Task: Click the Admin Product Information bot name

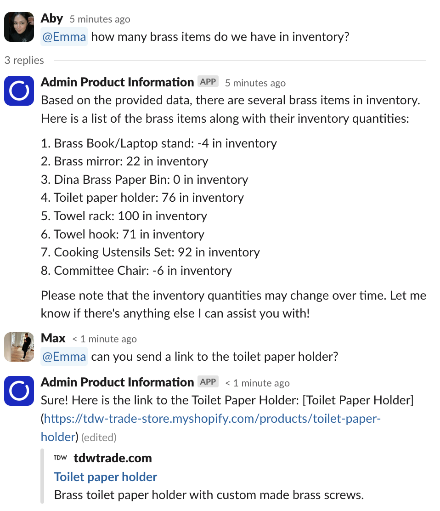Action: (117, 81)
